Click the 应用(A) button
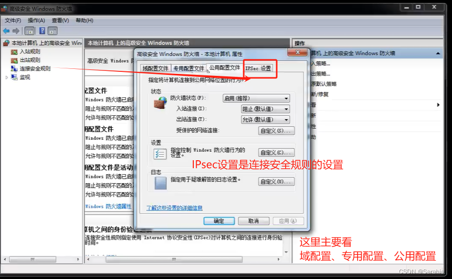Image resolution: width=452 pixels, height=279 pixels. click(288, 221)
